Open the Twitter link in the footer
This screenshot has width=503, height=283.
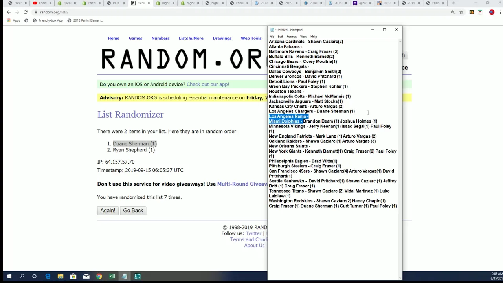point(253,233)
